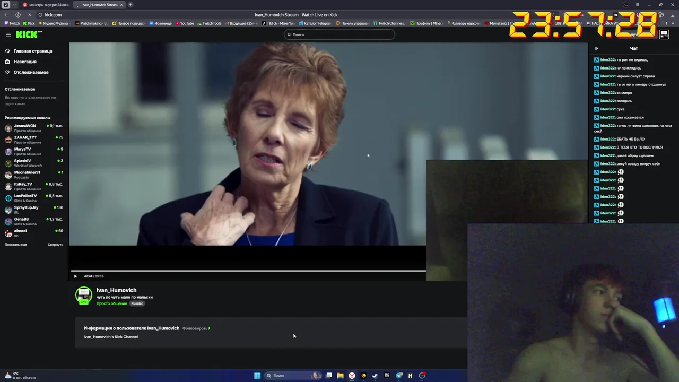Screen dimensions: 679x382
Task: Open File Explorer from taskbar
Action: pos(340,376)
